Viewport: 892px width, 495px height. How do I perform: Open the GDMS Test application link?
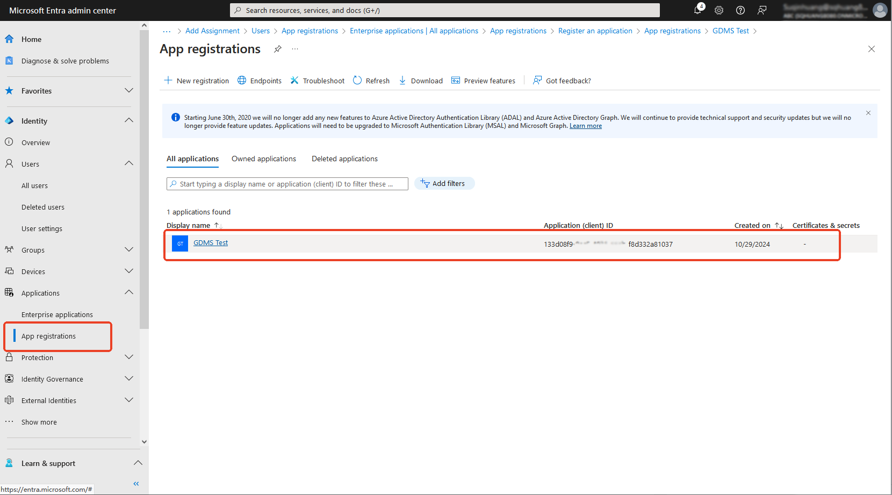tap(211, 242)
